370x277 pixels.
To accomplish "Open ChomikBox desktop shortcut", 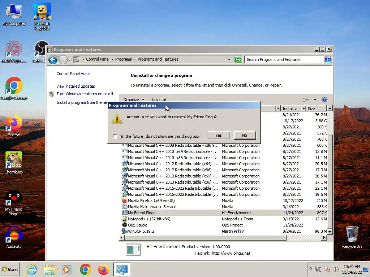I will pos(14,163).
